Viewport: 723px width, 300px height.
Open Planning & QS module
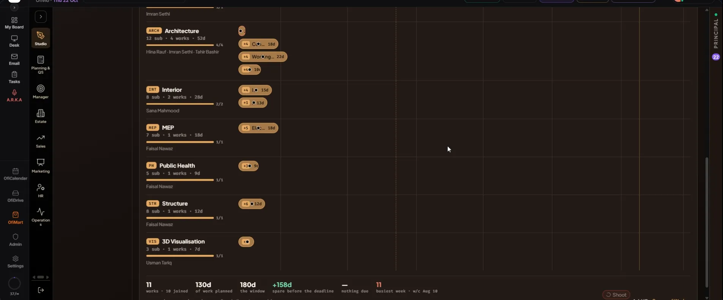(x=41, y=65)
